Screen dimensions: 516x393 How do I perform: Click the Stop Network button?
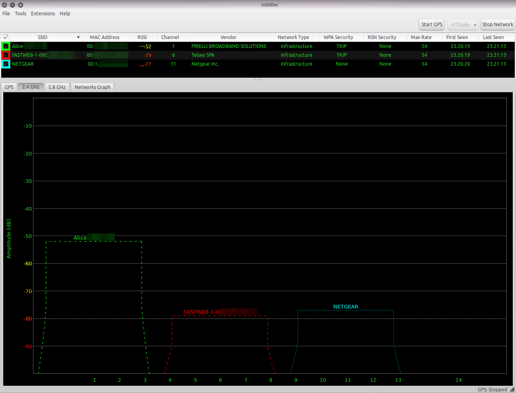497,24
